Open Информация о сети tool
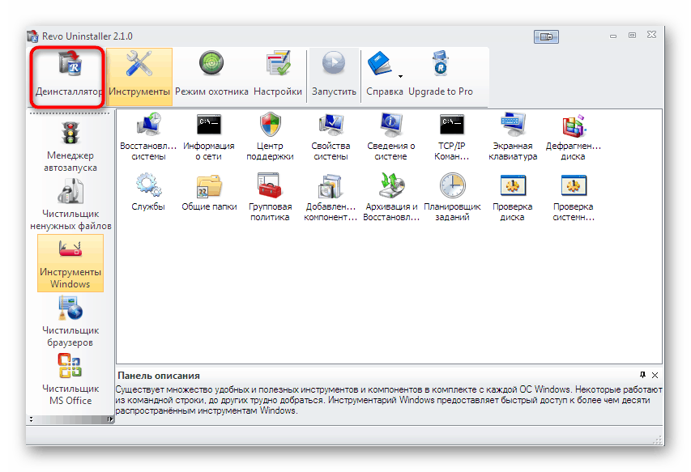The height and width of the screenshot is (472, 691). (x=209, y=137)
